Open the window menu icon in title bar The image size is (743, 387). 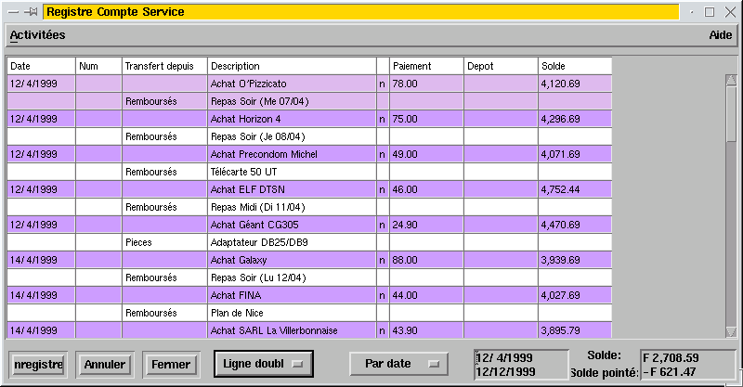[14, 12]
